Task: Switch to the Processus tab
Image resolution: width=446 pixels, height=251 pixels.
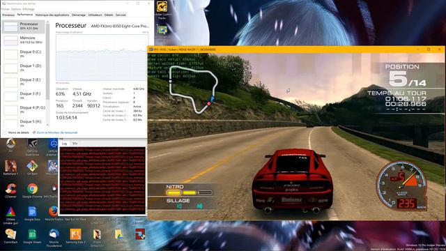Action: (8, 15)
